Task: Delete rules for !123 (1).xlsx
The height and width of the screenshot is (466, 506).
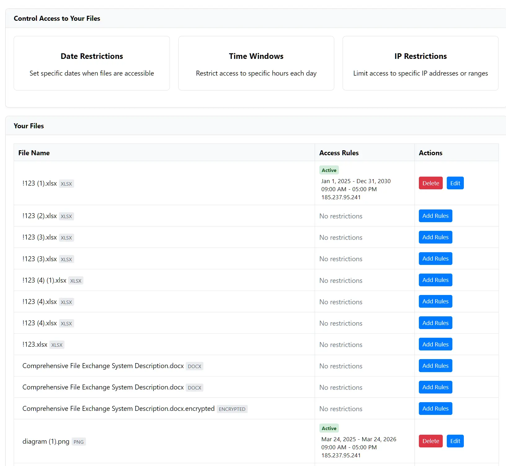Action: (x=431, y=183)
